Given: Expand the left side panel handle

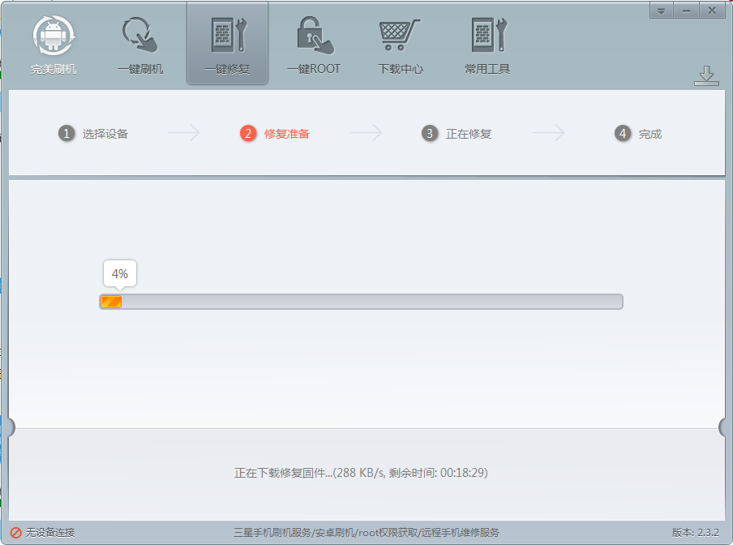Looking at the screenshot, I should [10, 427].
